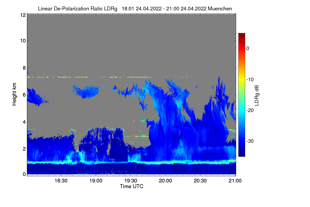Click the '19:00' time axis tick label
Image resolution: width=310 pixels, height=207 pixels.
coord(96,181)
